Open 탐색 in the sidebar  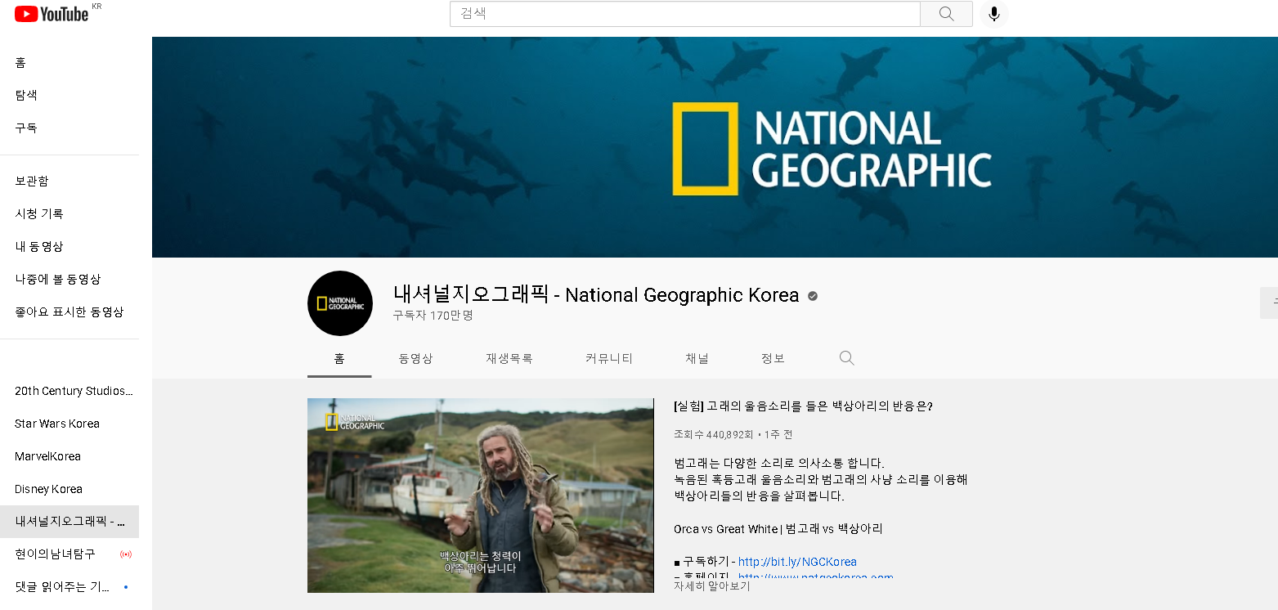coord(70,96)
